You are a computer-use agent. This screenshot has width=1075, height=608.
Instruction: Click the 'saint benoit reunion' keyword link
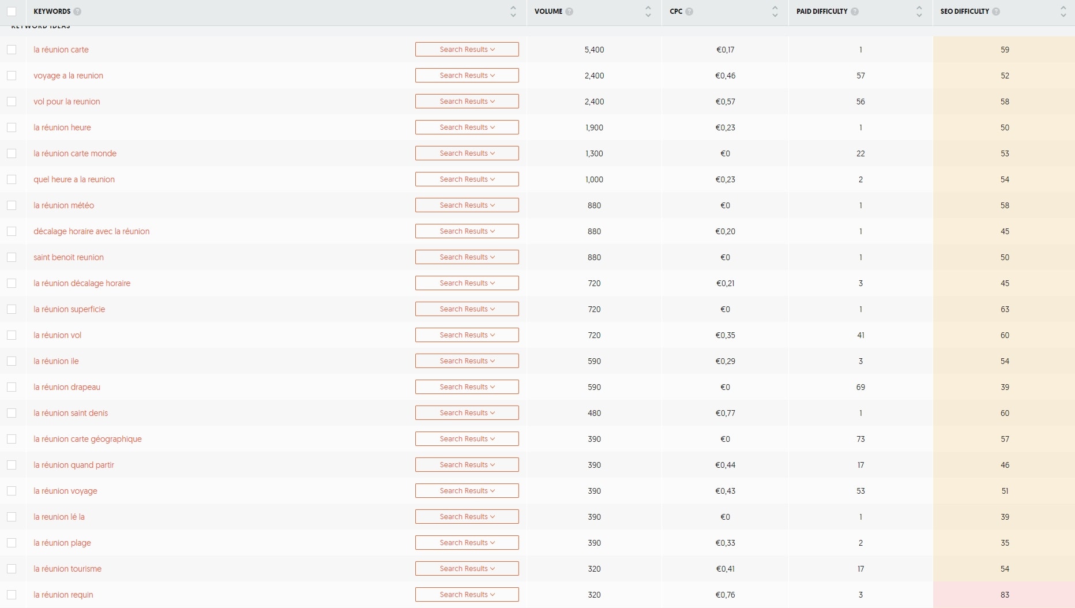69,257
